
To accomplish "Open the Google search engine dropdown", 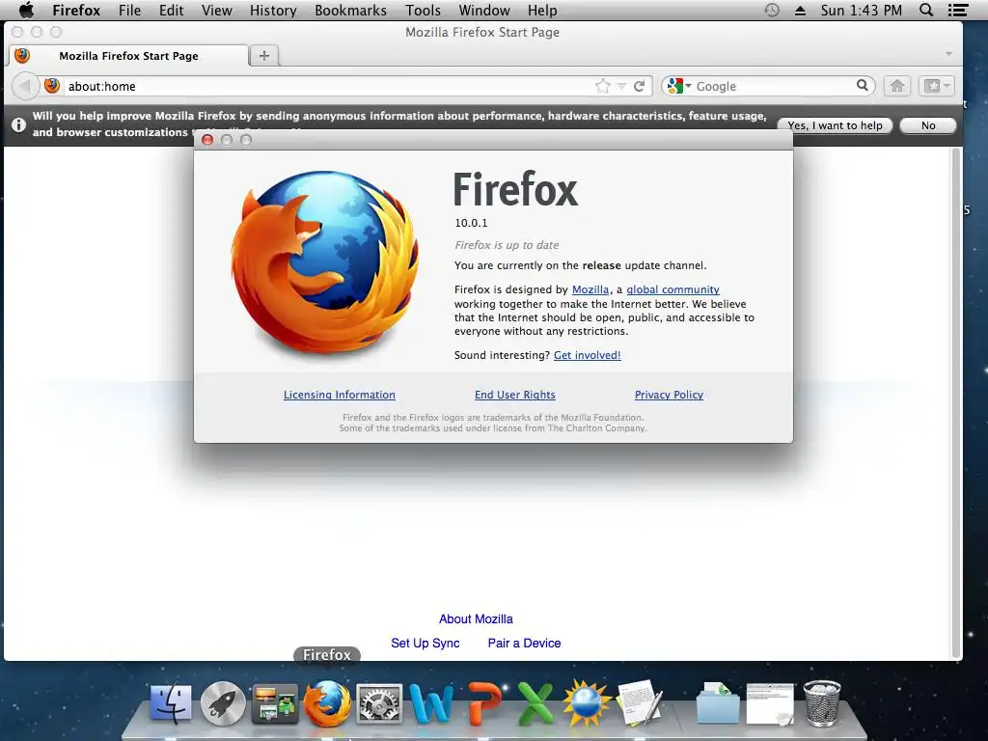I will (x=678, y=86).
